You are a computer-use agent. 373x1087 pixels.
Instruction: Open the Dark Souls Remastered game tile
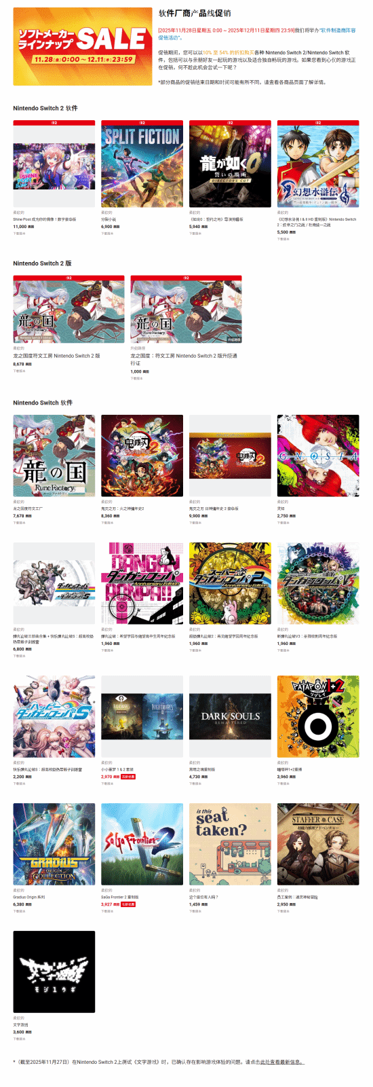coord(230,716)
